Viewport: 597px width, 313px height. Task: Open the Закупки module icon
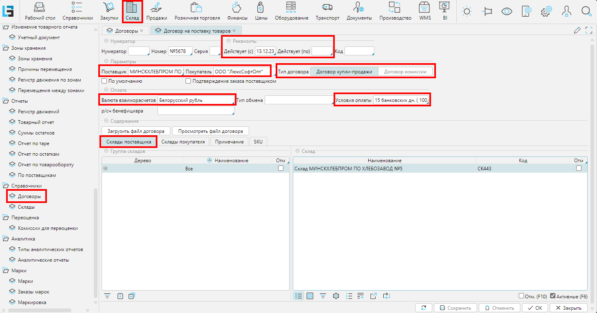click(x=109, y=7)
